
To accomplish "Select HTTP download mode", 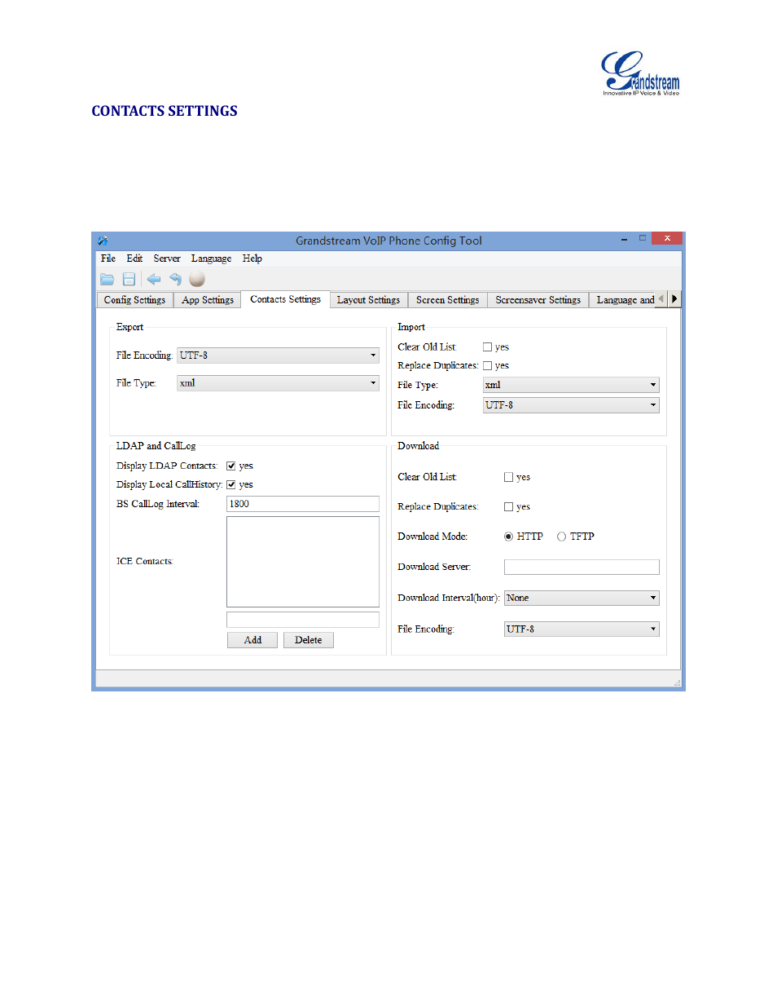I will pos(508,537).
